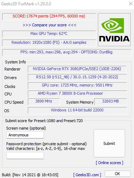Submit the benchmark score
This screenshot has width=134, height=178.
pos(109,143)
